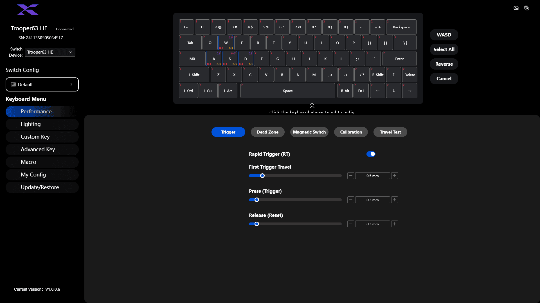This screenshot has width=540, height=303.
Task: Increase Release (Reset) value with plus
Action: pyautogui.click(x=395, y=224)
